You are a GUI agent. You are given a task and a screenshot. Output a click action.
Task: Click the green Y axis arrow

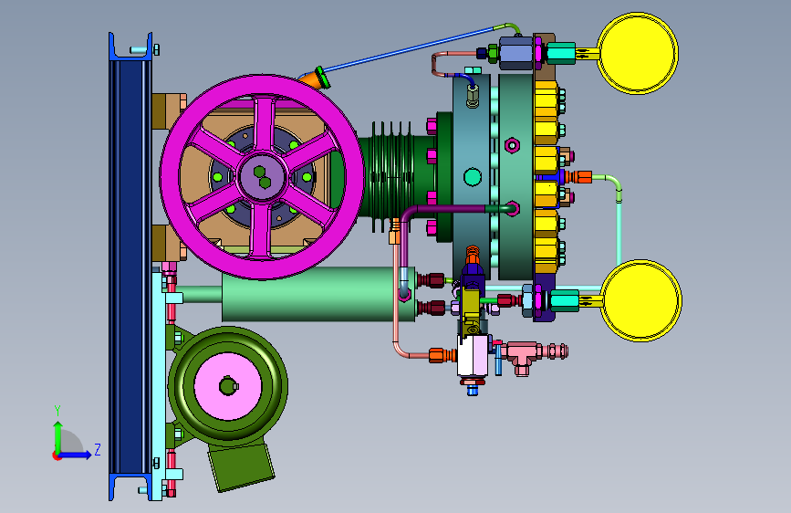pos(58,437)
